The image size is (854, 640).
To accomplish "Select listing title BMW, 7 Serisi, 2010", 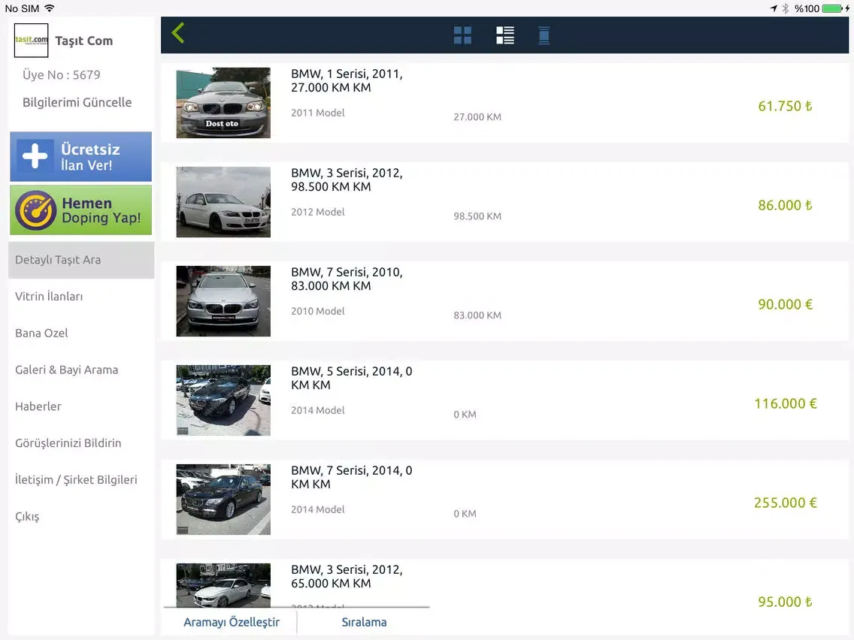I will click(x=347, y=279).
